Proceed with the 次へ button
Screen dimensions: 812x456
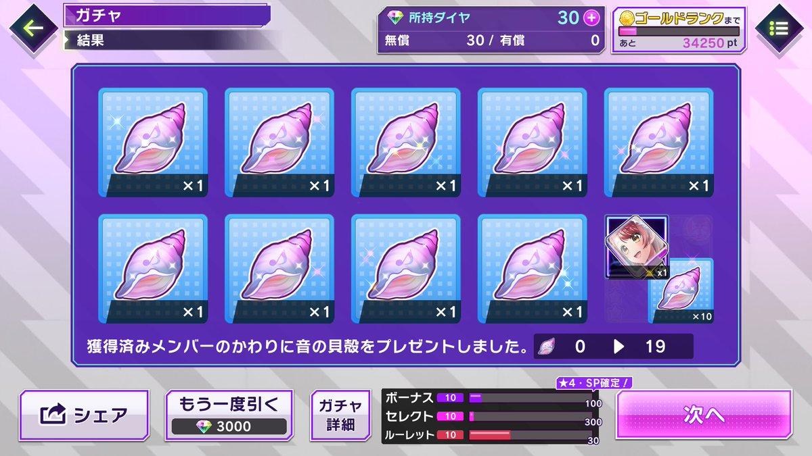tap(703, 414)
